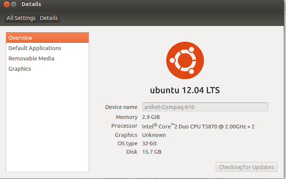The image size is (286, 179).
Task: Click the Checking for Updates button
Action: coord(246,167)
